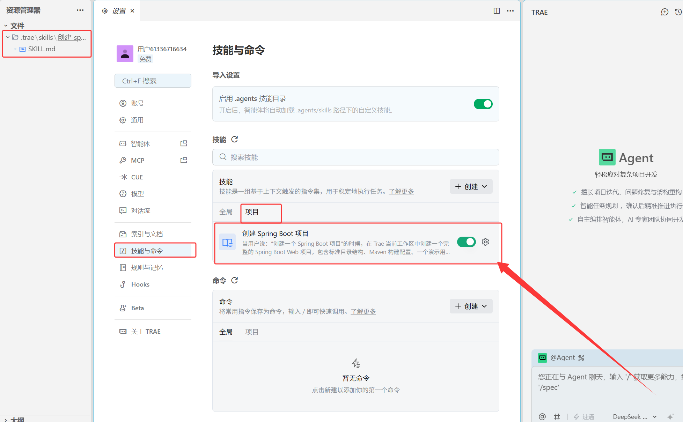
Task: Open 通用 settings
Action: 153,120
